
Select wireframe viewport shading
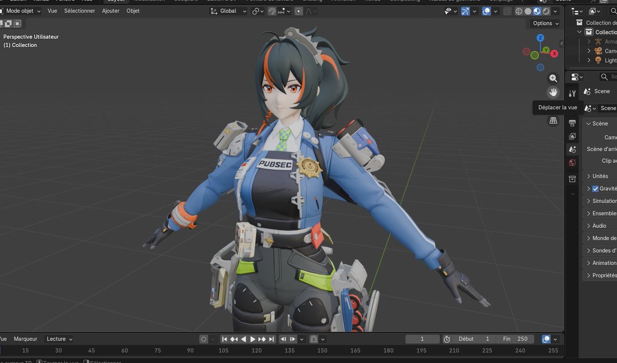519,11
